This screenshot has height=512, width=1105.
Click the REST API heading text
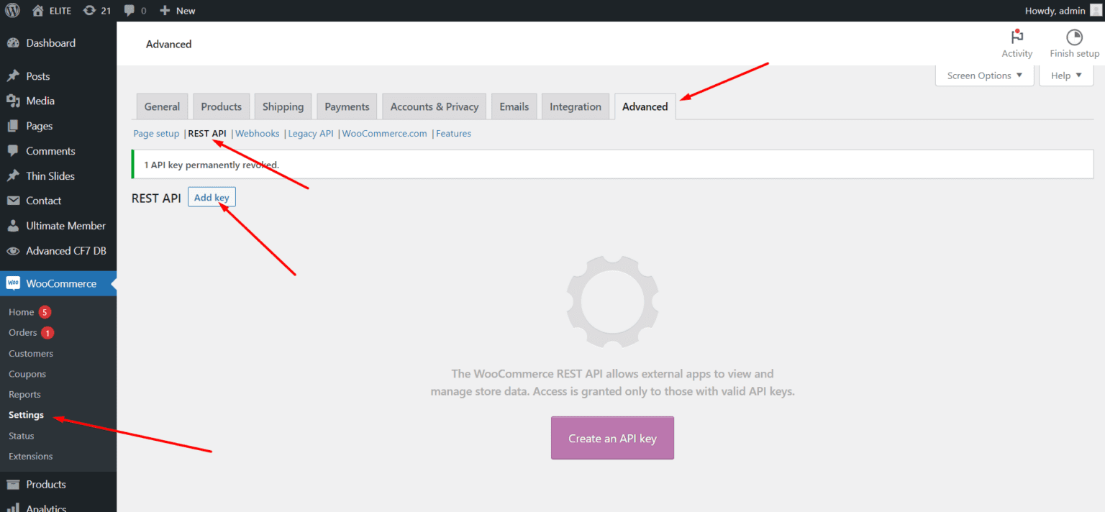[156, 198]
